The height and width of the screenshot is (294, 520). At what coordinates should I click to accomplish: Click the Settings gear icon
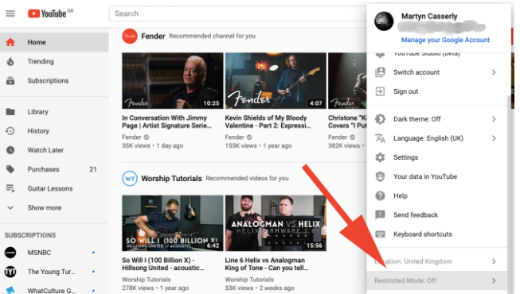coord(380,157)
